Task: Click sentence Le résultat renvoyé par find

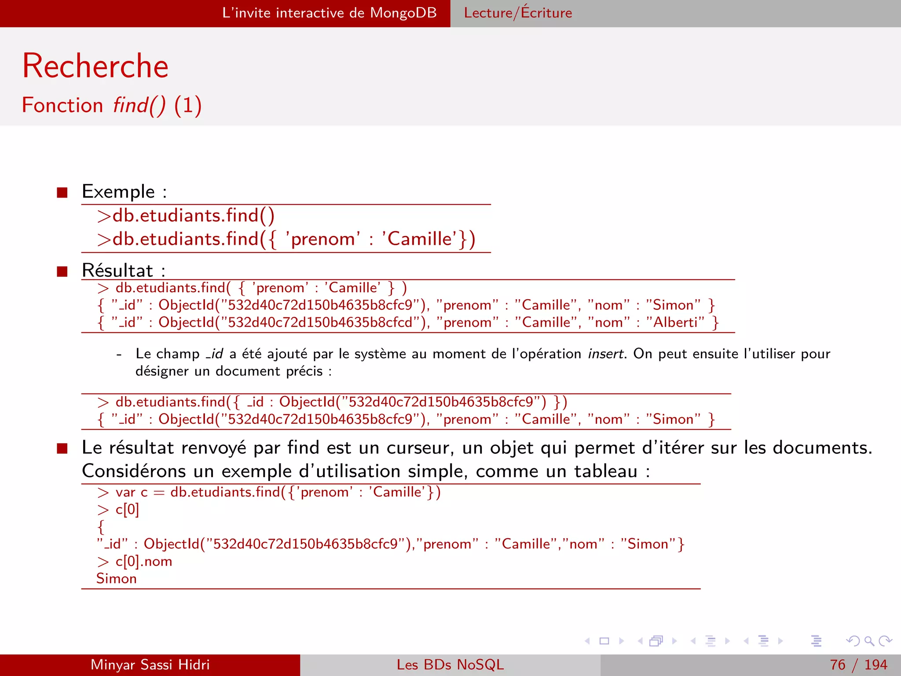Action: coord(477,459)
